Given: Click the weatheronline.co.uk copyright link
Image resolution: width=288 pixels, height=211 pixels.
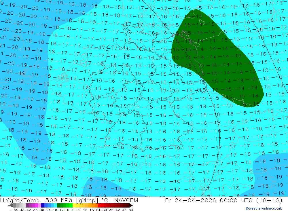Looking at the screenshot, I should (264, 208).
